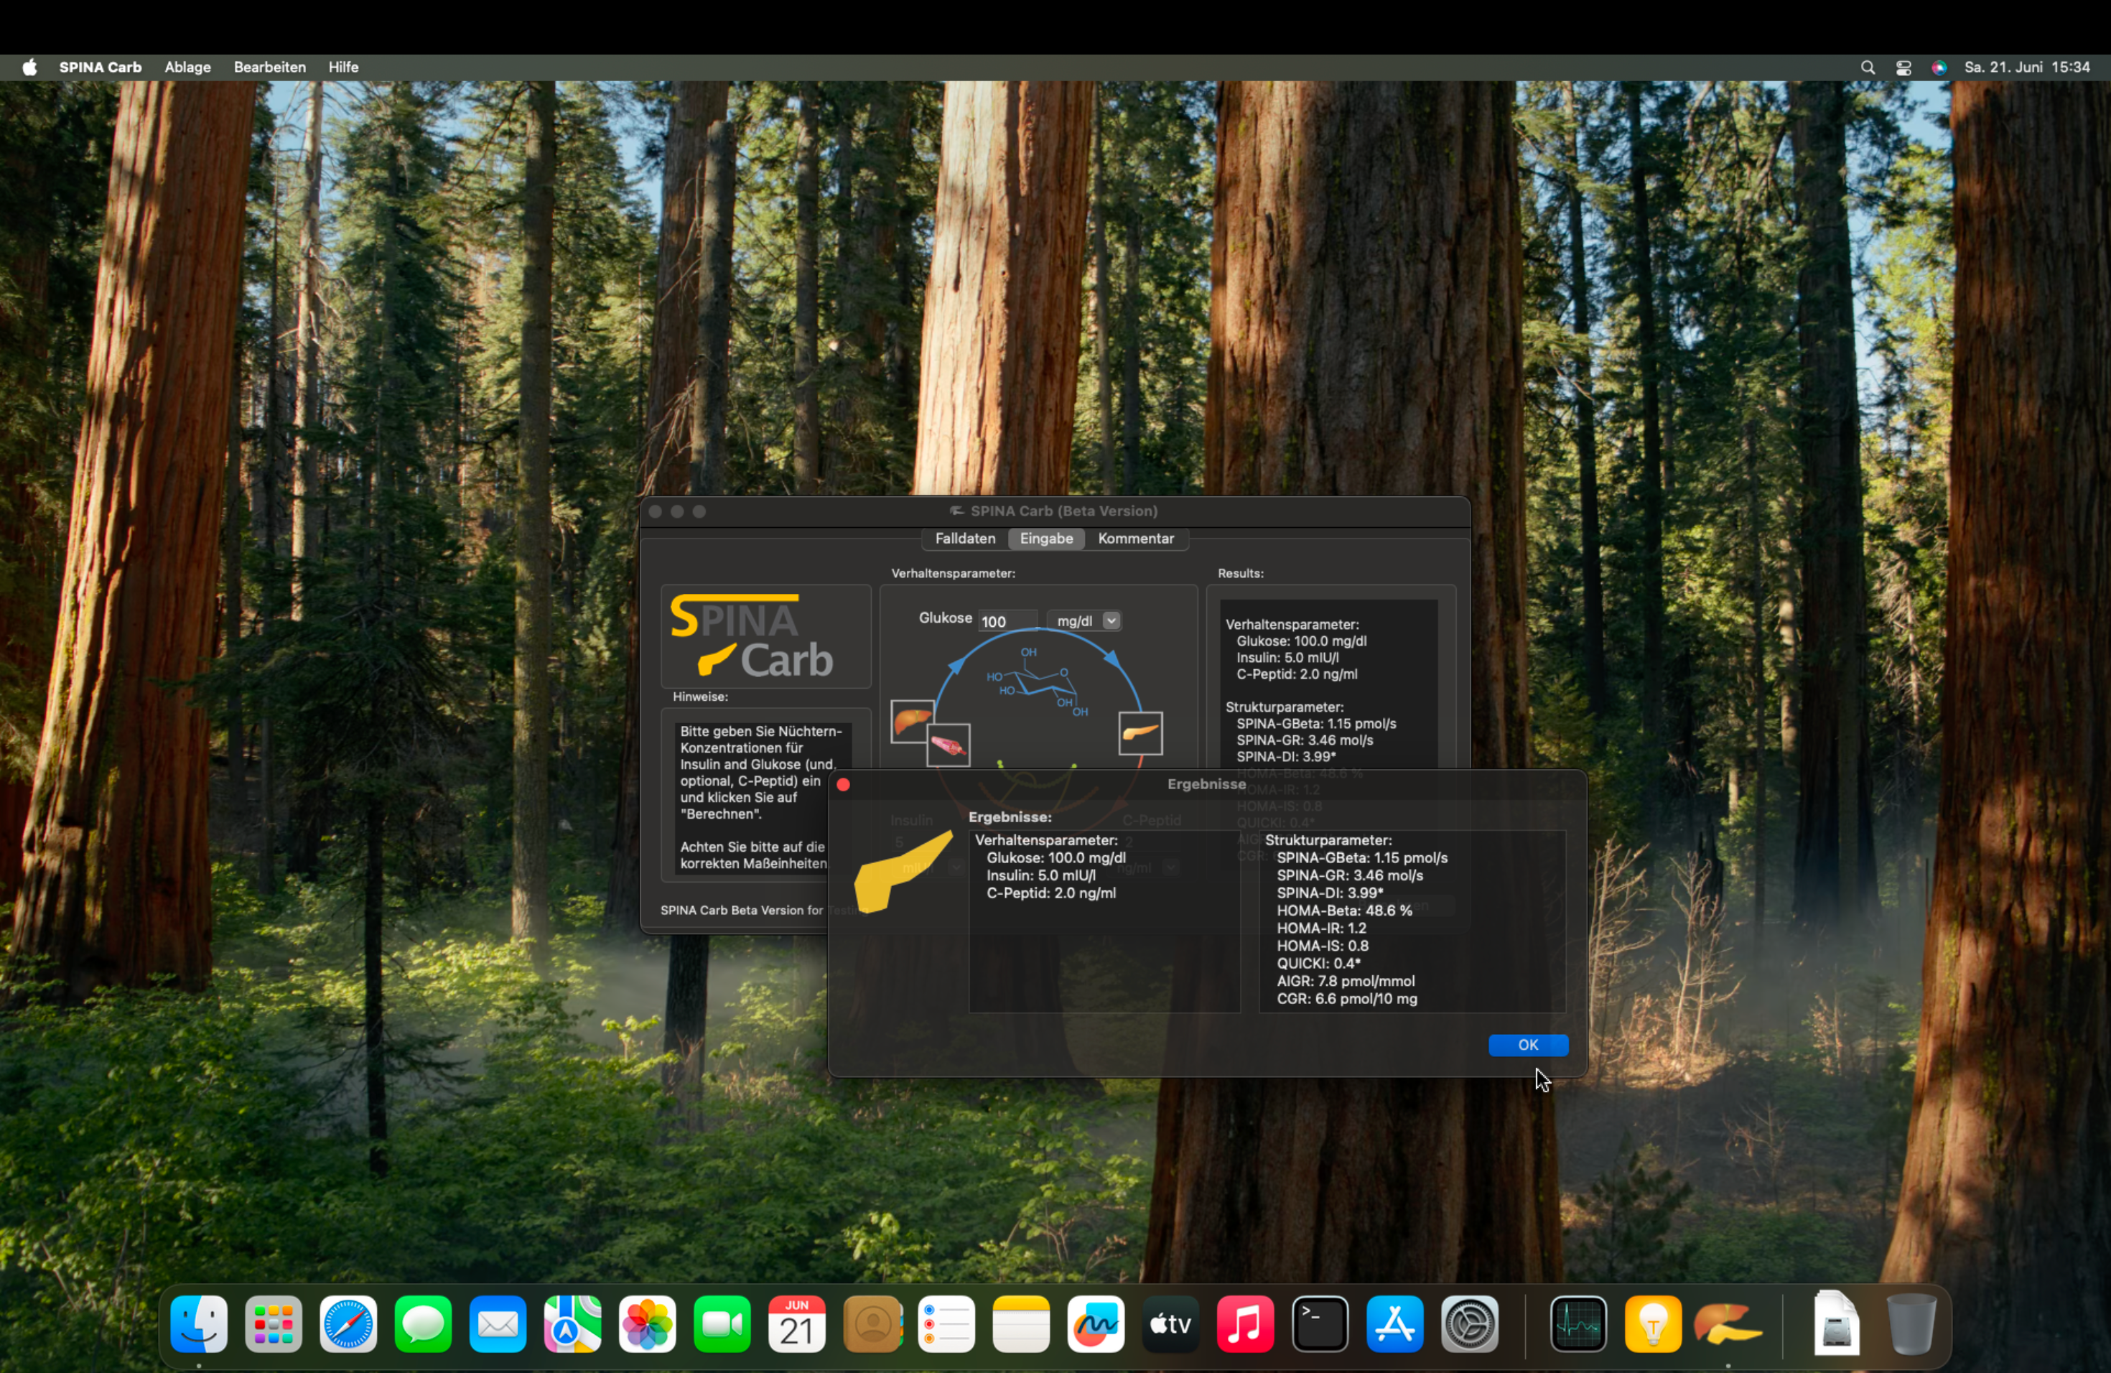Viewport: 2111px width, 1373px height.
Task: Click the yellow pancreas icon in Ergebnisse dialog
Action: (x=903, y=872)
